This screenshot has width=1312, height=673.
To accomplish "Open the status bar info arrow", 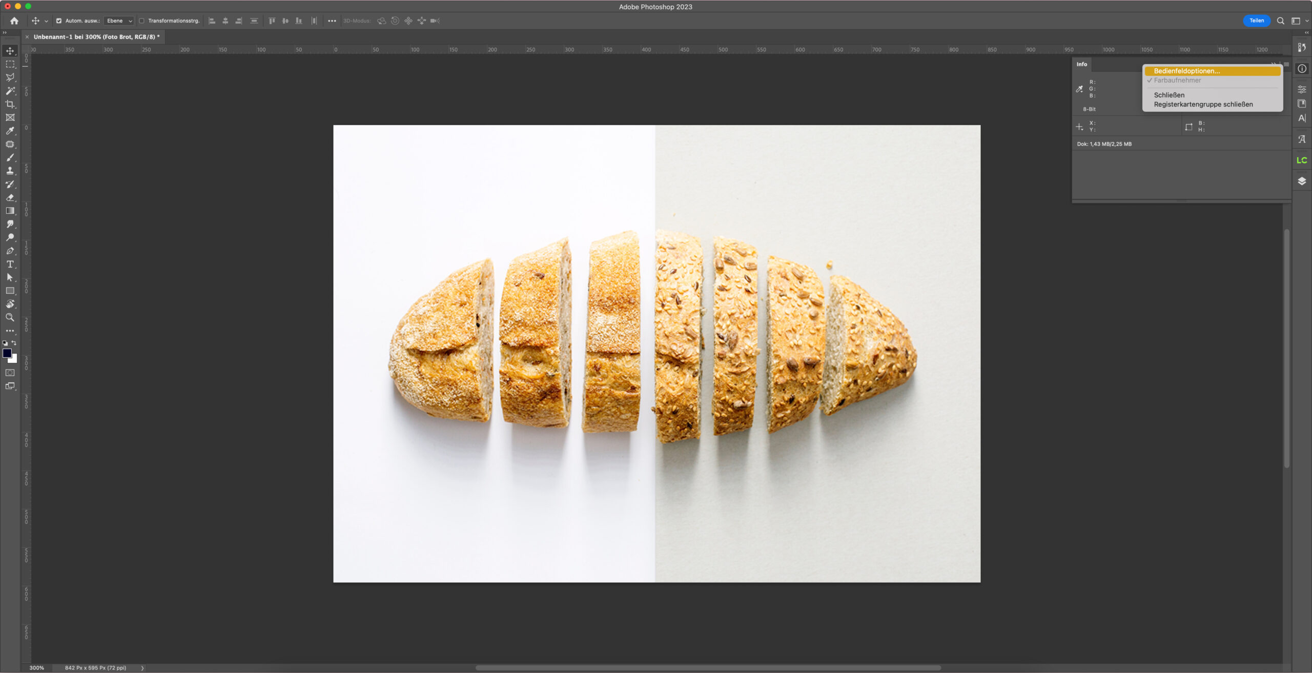I will 142,668.
